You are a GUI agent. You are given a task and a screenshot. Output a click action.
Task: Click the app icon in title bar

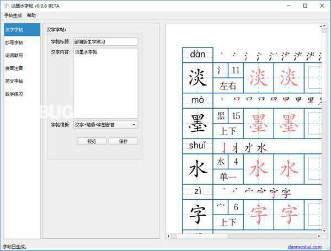pos(6,6)
